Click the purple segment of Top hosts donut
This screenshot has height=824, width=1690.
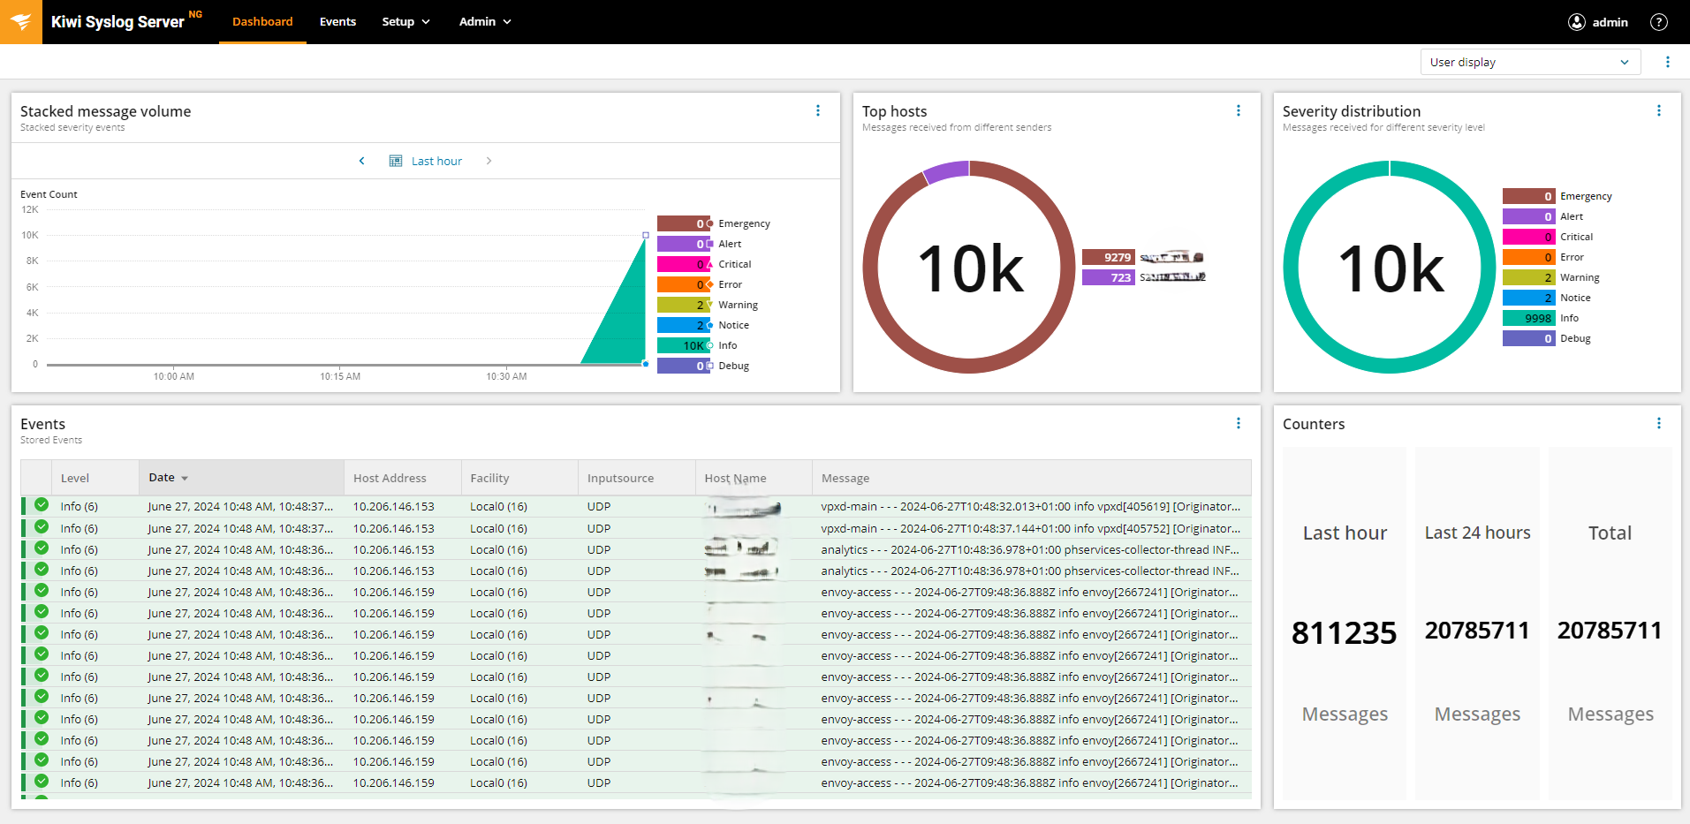tap(945, 170)
